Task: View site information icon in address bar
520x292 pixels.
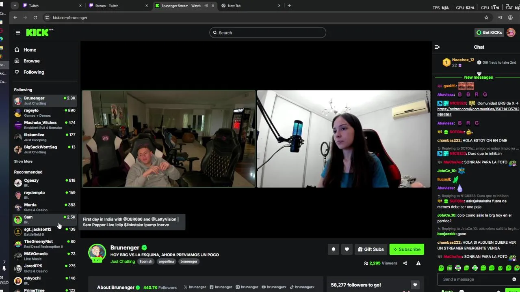Action: [47, 17]
